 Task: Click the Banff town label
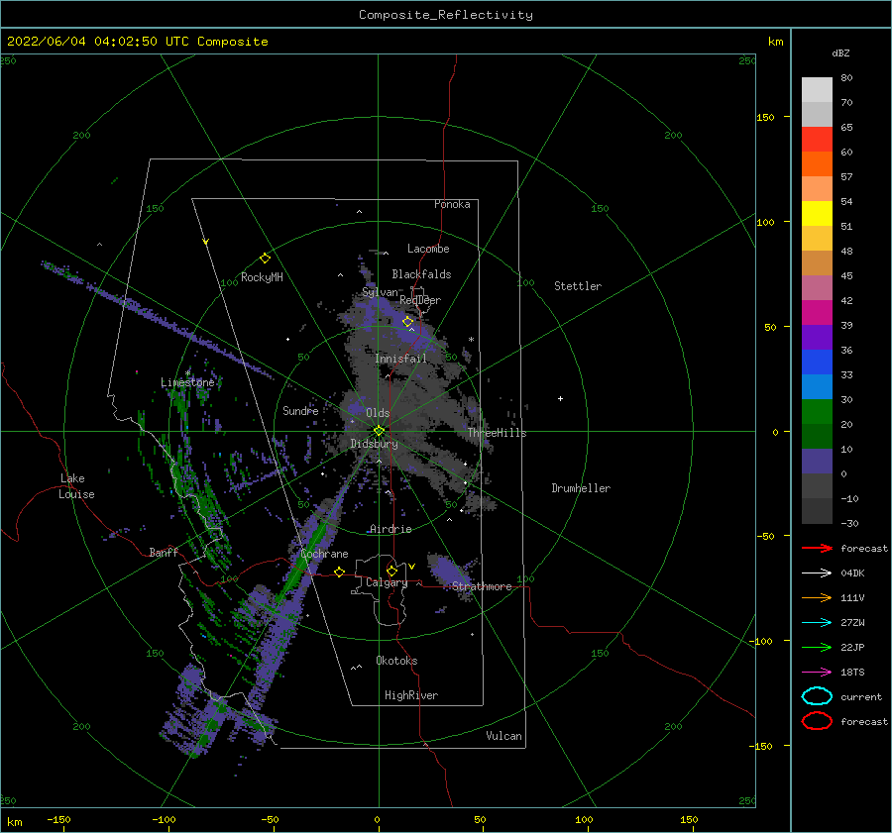click(x=164, y=552)
